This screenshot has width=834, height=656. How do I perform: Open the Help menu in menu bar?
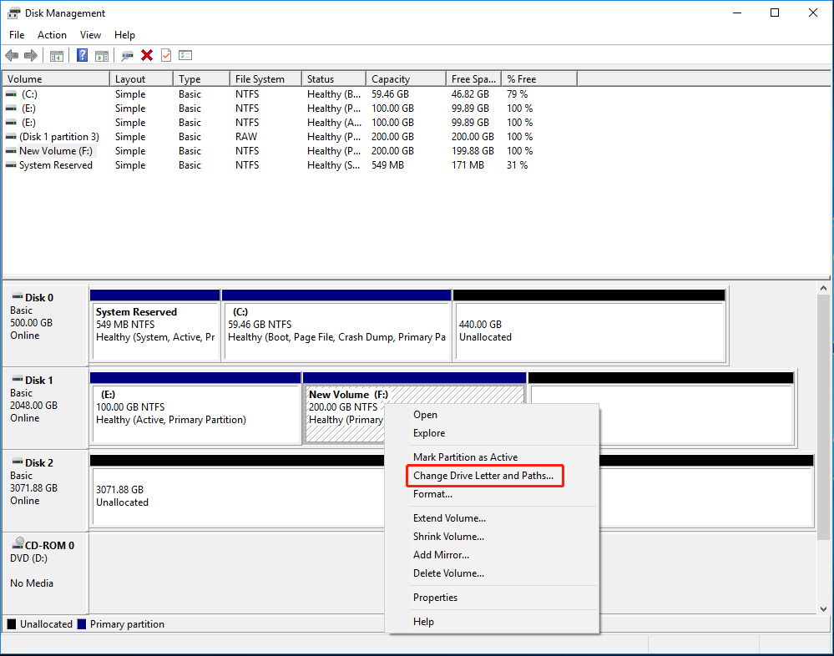pyautogui.click(x=124, y=35)
